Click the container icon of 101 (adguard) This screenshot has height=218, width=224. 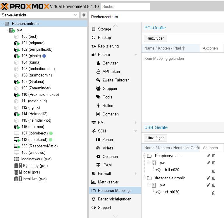point(17,43)
